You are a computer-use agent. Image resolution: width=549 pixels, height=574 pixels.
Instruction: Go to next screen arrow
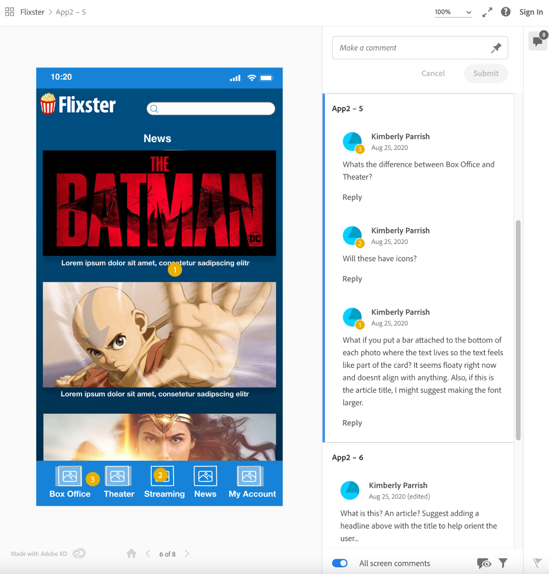187,553
